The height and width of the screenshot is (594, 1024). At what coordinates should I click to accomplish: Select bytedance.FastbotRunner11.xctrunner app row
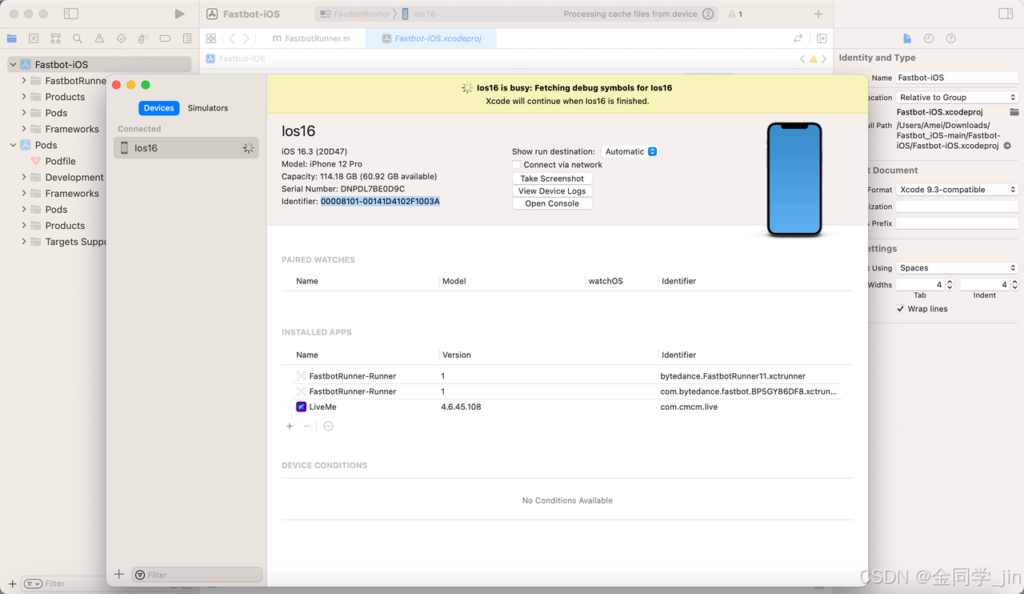(567, 376)
